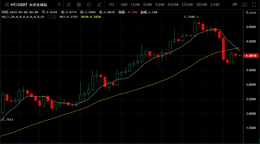Viewport: 260px width, 144px height.
Task: Expand the 3日 interval dropdown
Action: point(113,5)
